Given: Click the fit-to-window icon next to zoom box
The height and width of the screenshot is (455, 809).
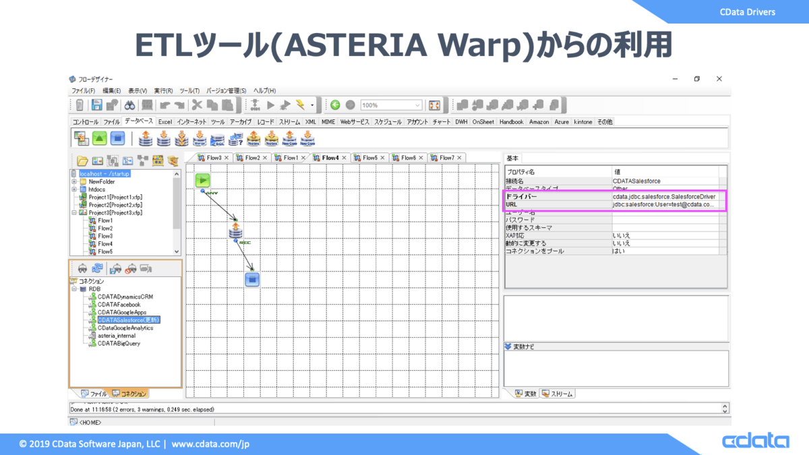Looking at the screenshot, I should tap(435, 105).
